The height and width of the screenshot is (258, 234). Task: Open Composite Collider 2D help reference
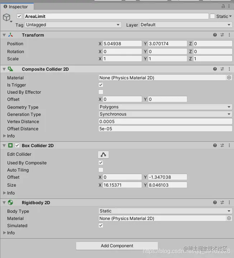point(215,69)
